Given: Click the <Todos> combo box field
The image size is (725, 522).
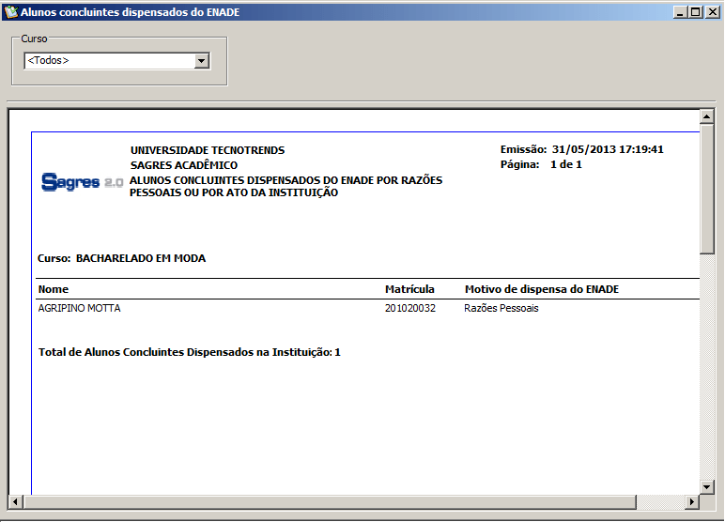Looking at the screenshot, I should click(117, 61).
